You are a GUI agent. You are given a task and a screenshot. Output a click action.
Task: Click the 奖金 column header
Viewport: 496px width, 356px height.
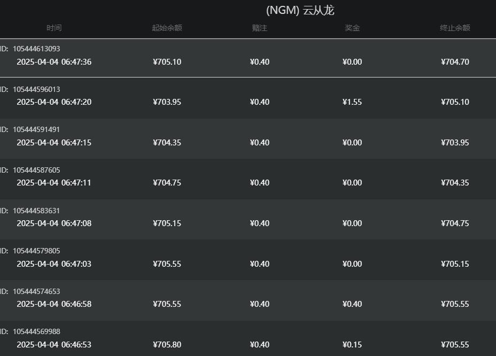[352, 28]
